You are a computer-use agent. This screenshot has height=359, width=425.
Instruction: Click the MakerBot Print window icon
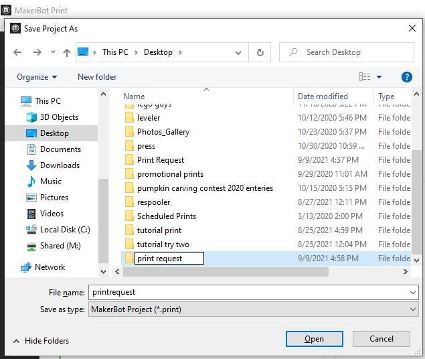pyautogui.click(x=6, y=10)
